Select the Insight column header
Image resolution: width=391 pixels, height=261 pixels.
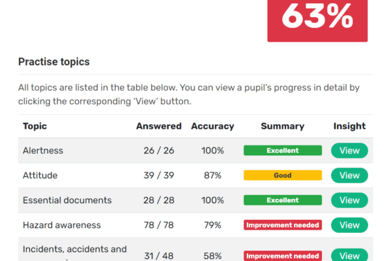[349, 126]
